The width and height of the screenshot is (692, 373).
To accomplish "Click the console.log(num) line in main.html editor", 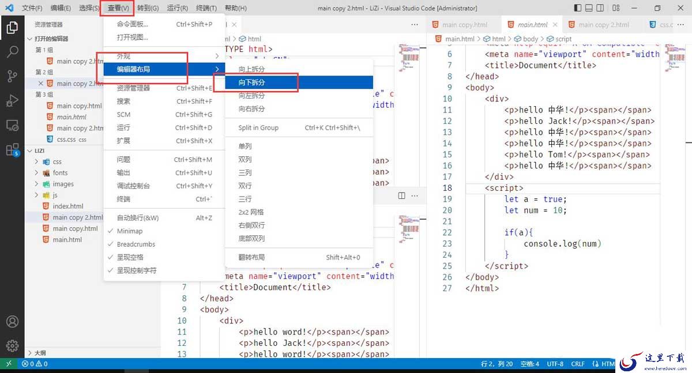I will pos(562,244).
